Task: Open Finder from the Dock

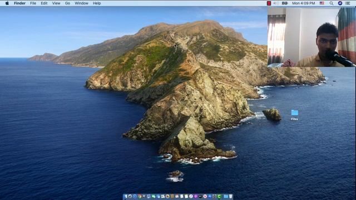Action: pos(126,196)
